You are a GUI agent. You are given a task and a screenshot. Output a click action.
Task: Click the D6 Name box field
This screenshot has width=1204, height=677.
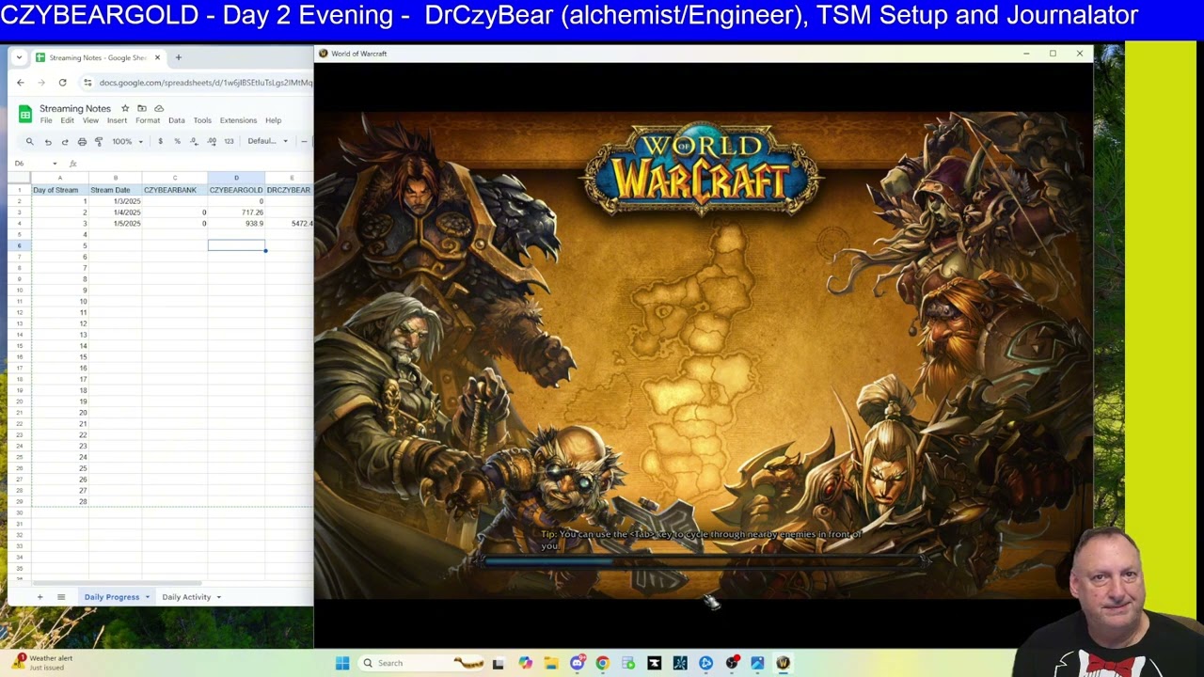28,164
